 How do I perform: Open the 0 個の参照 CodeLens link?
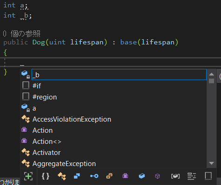coord(22,34)
